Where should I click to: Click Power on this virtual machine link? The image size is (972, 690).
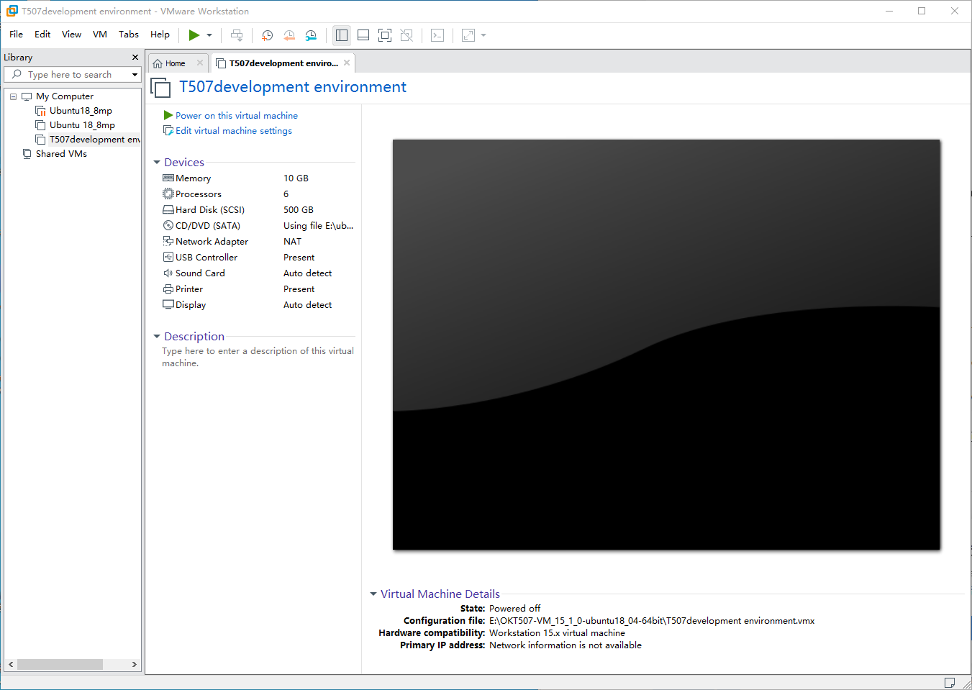[236, 116]
